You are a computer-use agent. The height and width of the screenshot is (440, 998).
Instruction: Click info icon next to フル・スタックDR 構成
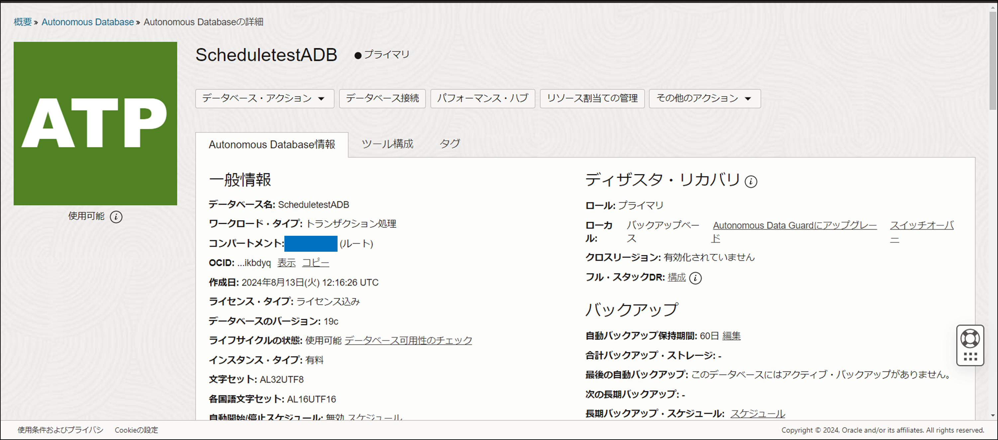[695, 278]
